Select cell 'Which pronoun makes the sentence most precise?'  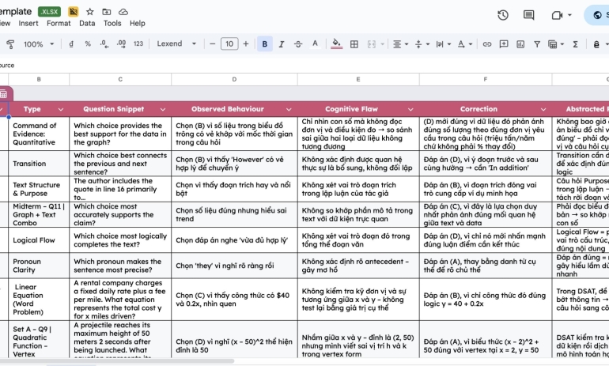(120, 266)
